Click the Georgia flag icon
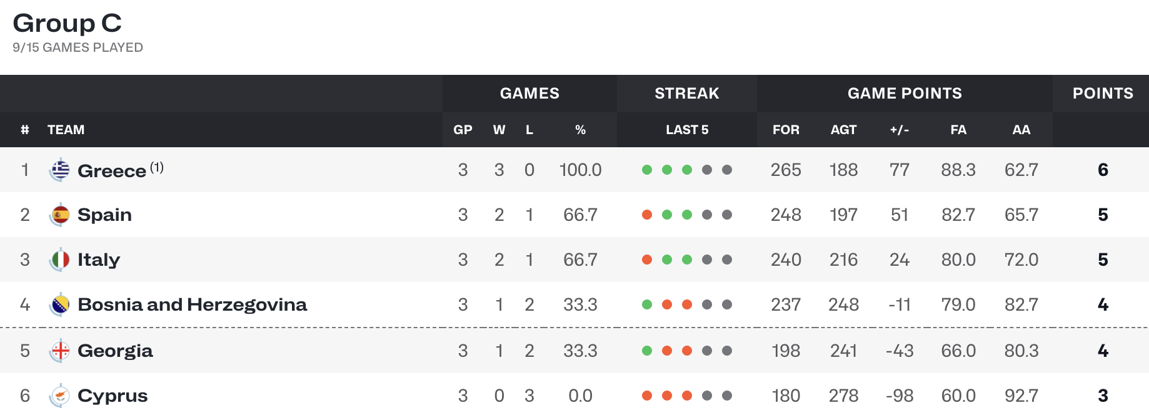Image resolution: width=1149 pixels, height=418 pixels. click(x=60, y=351)
